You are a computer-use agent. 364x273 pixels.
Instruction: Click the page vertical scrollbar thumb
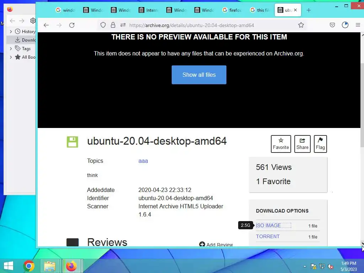[x=362, y=105]
